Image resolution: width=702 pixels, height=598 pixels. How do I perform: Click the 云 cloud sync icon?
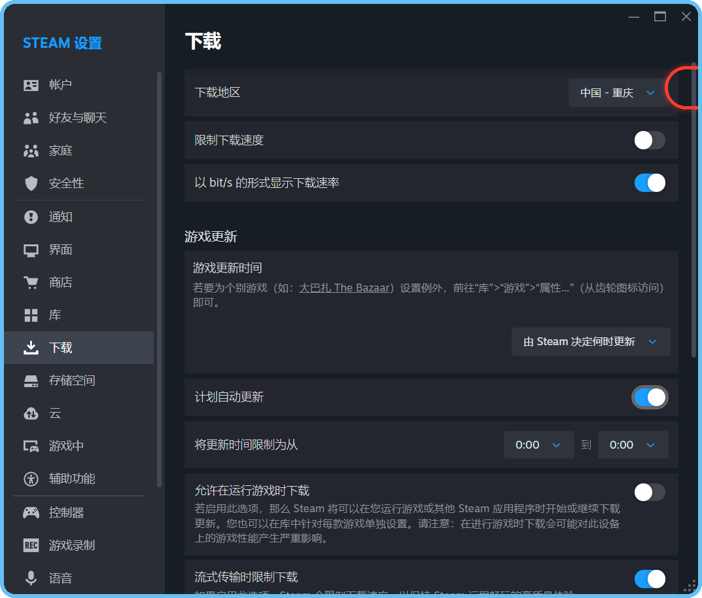(31, 413)
